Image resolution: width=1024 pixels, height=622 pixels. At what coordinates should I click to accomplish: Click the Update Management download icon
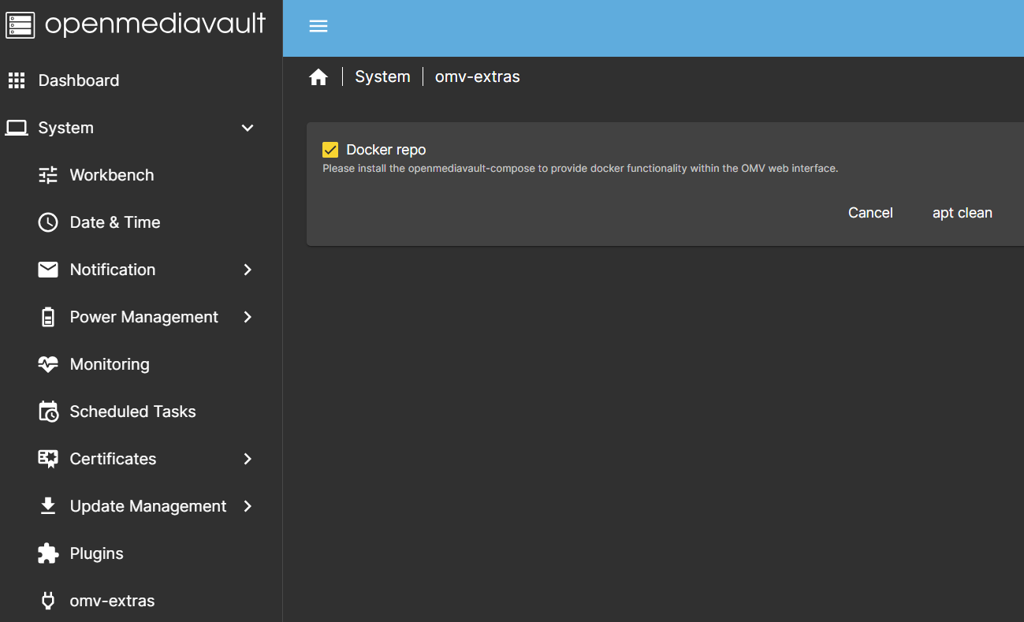(x=48, y=506)
